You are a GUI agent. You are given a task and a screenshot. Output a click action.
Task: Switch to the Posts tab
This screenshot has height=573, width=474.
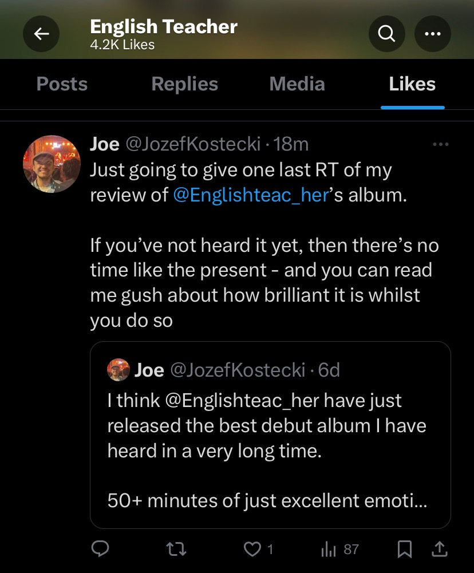[x=62, y=84]
